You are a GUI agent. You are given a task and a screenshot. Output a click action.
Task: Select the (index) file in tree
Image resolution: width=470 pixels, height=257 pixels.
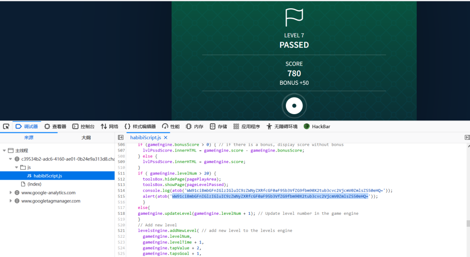coord(34,184)
